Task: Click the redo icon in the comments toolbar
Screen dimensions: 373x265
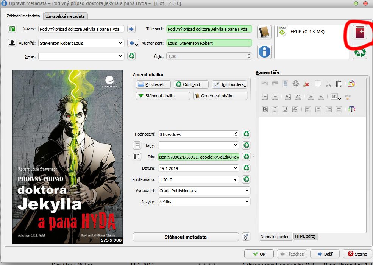Action: (x=275, y=84)
